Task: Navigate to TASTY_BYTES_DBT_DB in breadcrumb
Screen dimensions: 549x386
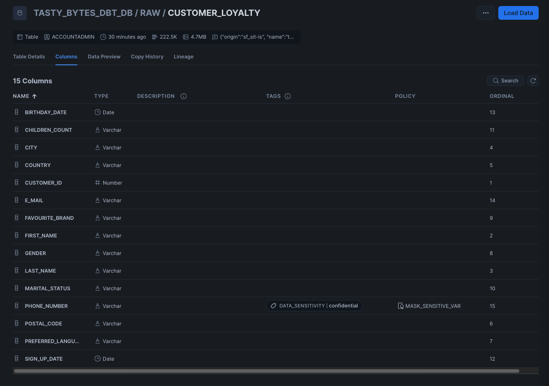Action: pos(83,13)
